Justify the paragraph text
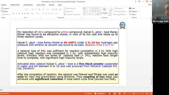 click(52, 13)
